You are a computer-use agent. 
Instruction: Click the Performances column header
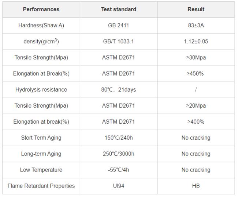[41, 9]
